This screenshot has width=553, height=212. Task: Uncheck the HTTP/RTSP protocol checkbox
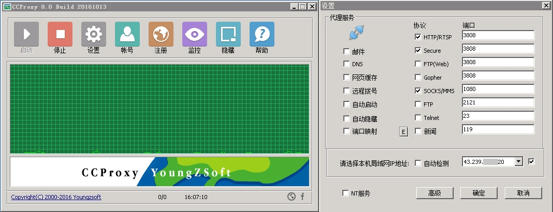(418, 37)
